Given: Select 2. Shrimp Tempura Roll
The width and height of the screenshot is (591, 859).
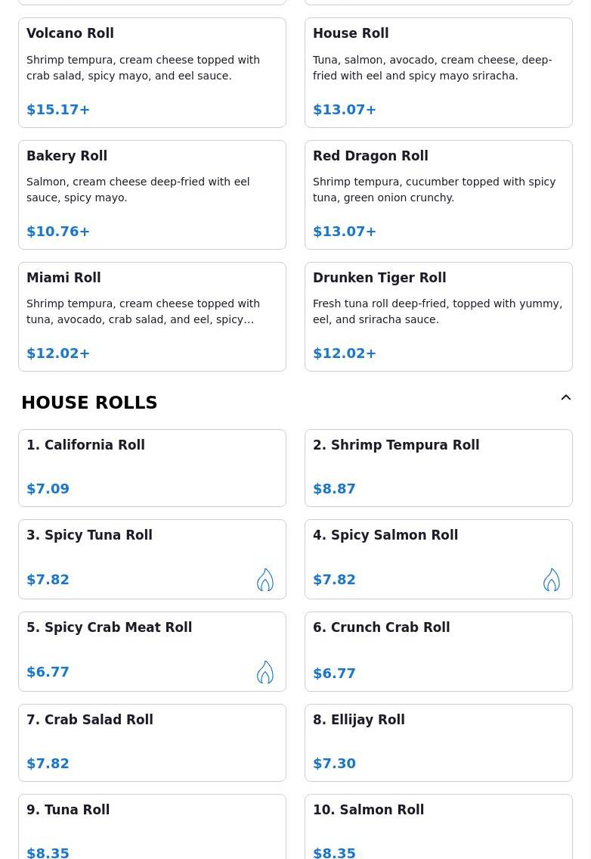Looking at the screenshot, I should (x=438, y=468).
